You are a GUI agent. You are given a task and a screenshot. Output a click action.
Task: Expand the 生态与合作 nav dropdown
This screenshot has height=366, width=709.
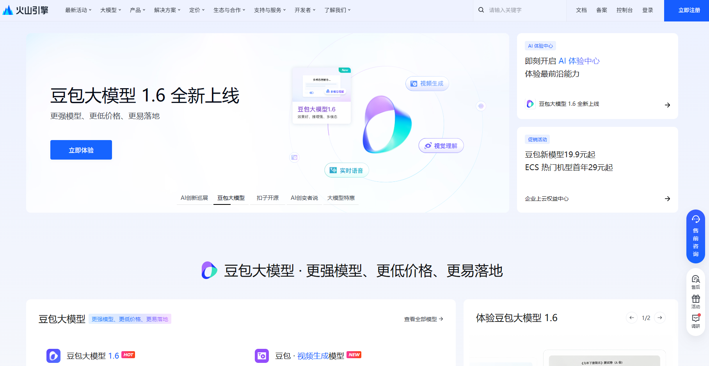click(x=229, y=10)
